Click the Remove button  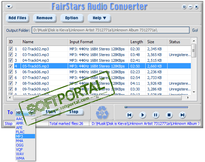45,18
